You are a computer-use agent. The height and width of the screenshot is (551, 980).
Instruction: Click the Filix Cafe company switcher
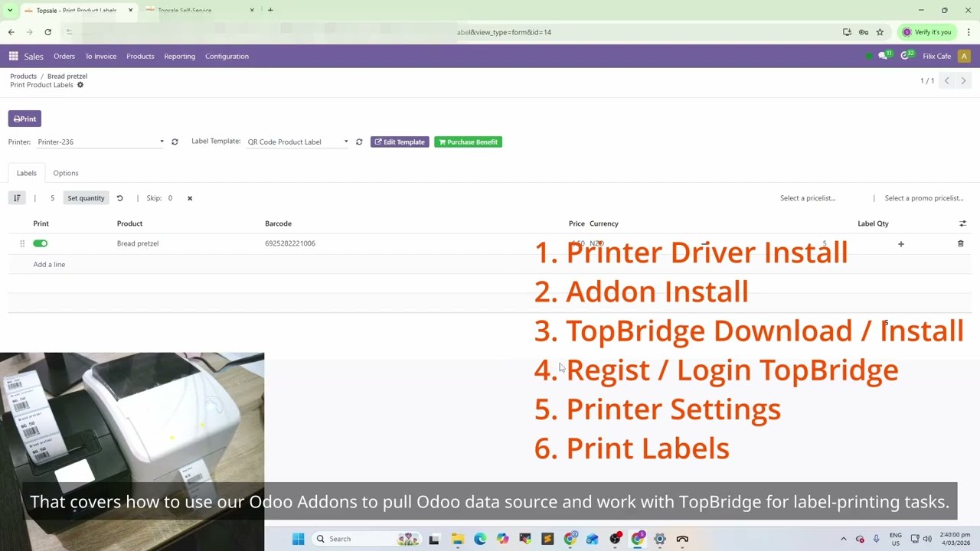[937, 56]
